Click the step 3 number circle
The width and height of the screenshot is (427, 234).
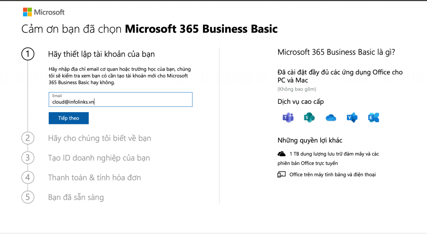tap(28, 158)
